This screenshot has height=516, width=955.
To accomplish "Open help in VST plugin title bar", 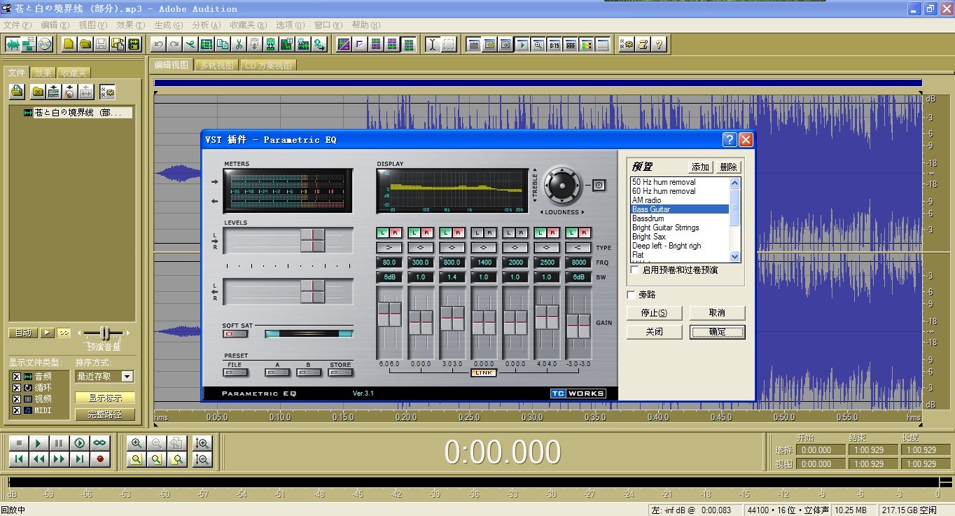I will [729, 139].
